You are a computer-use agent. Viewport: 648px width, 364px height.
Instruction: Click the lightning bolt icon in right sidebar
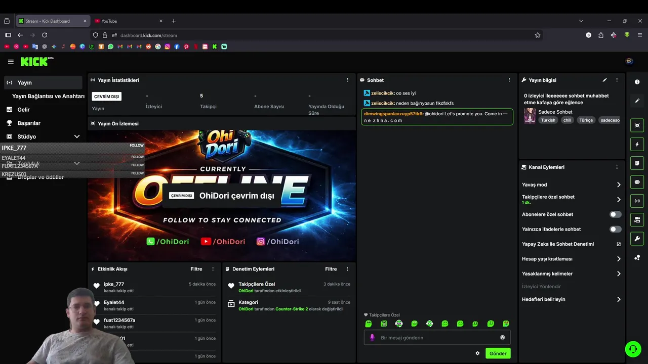pyautogui.click(x=637, y=145)
